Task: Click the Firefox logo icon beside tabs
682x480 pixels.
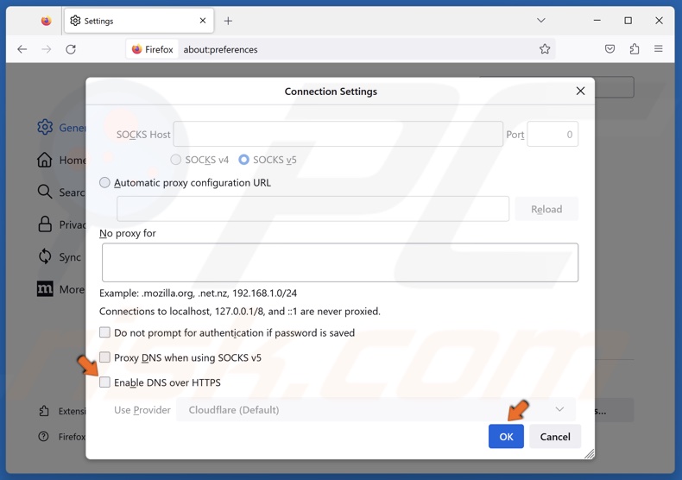Action: pyautogui.click(x=46, y=21)
